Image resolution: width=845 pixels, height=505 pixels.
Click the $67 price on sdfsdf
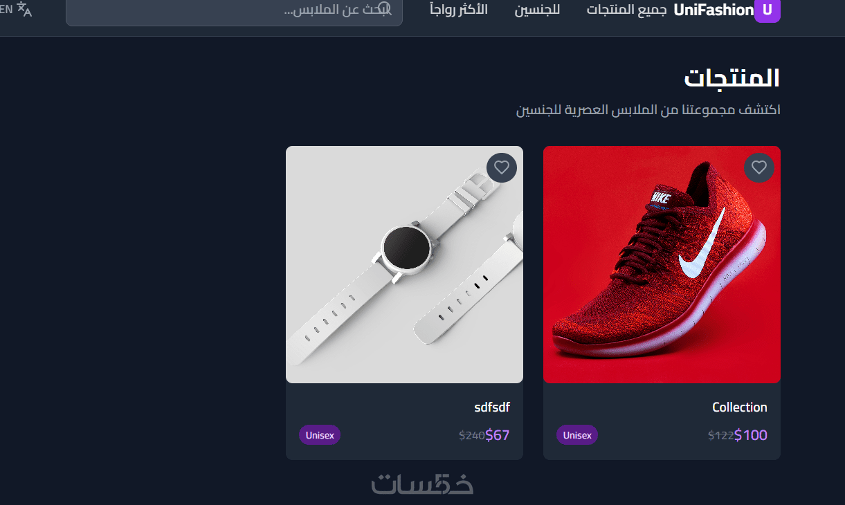[x=498, y=435]
